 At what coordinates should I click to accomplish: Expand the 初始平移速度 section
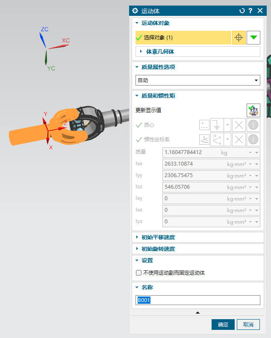click(158, 237)
